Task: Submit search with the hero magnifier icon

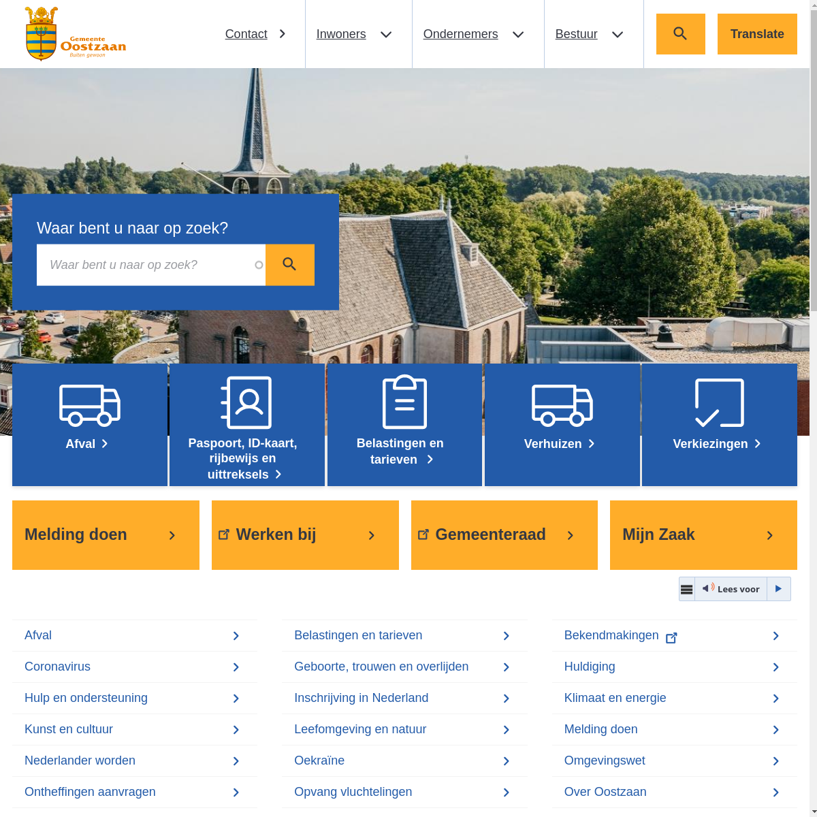Action: point(290,265)
